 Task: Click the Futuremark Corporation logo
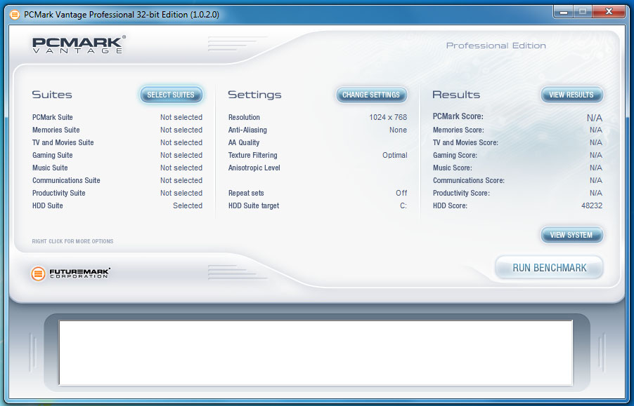pos(70,273)
